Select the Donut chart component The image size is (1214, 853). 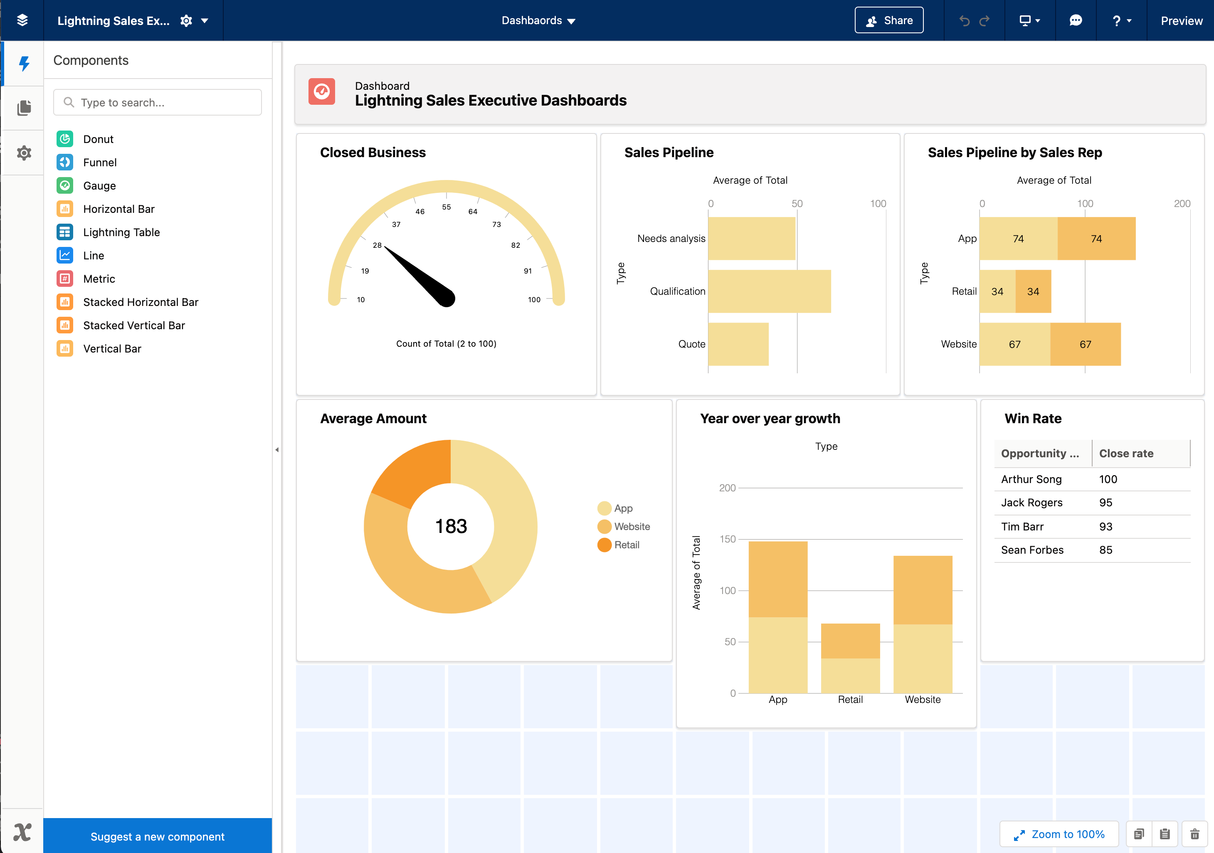[x=99, y=138]
